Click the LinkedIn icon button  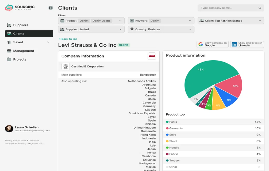[234, 44]
